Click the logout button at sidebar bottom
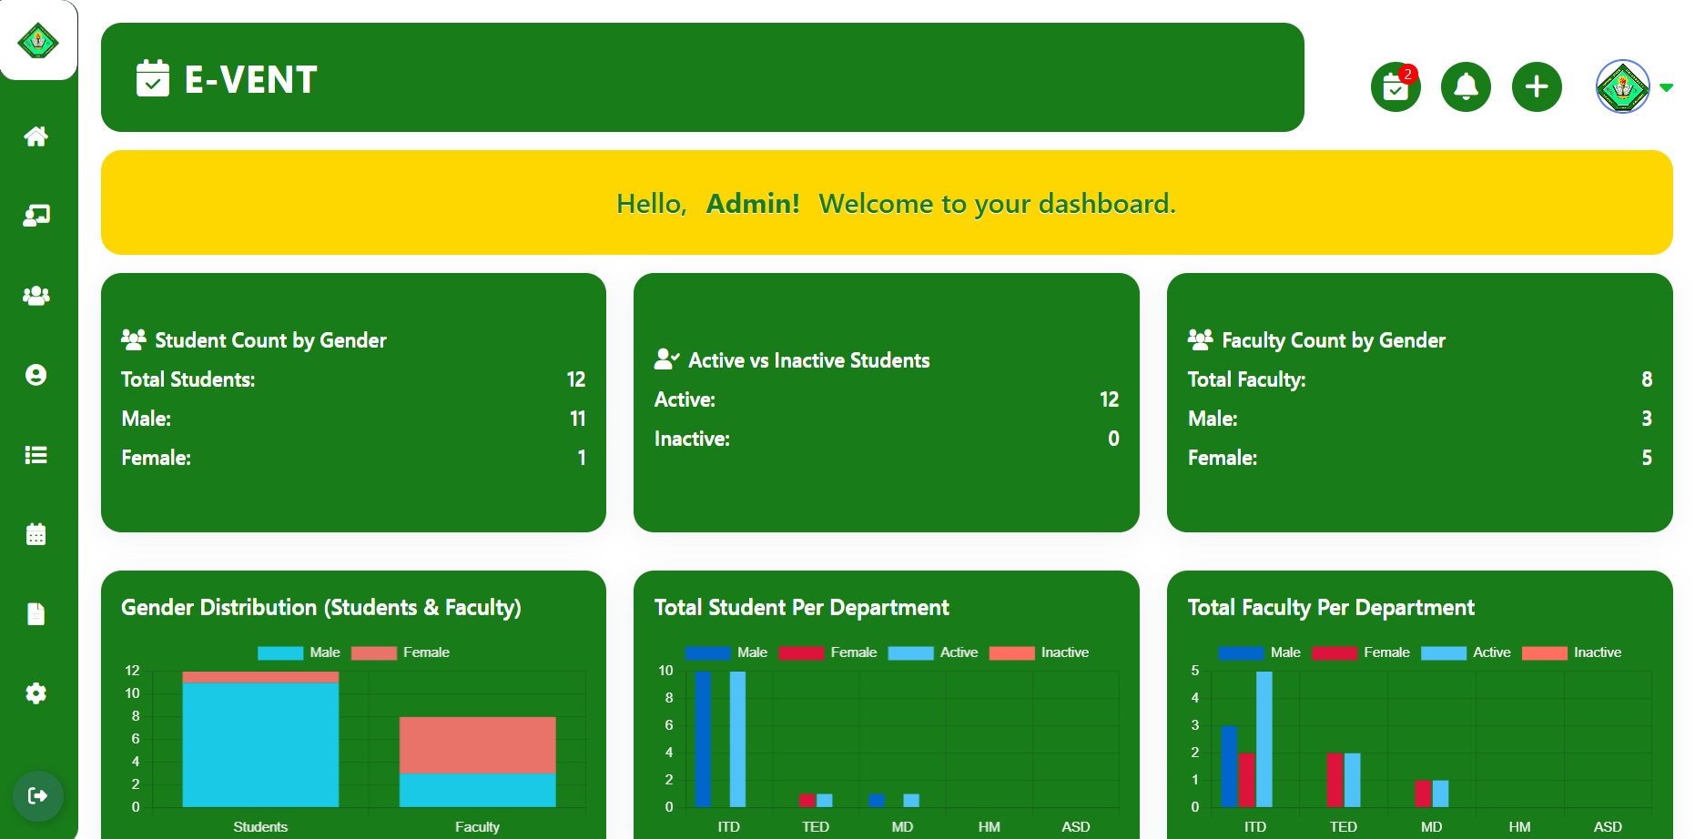 tap(38, 796)
